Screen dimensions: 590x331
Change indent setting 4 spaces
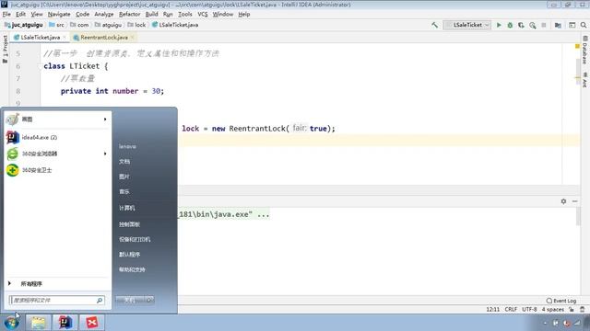click(x=553, y=310)
